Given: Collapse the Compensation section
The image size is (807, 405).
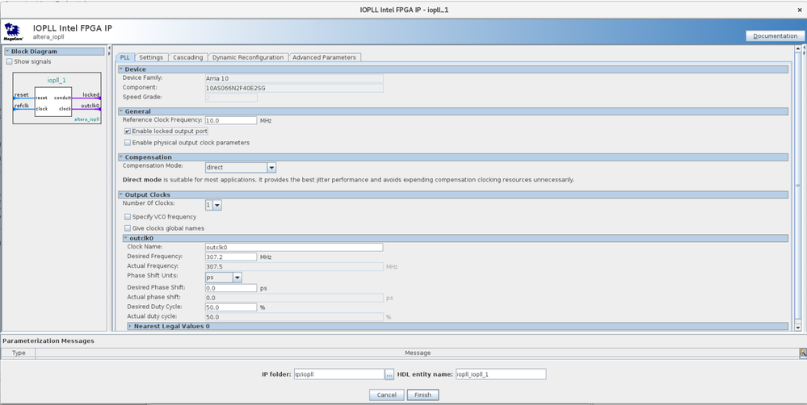Looking at the screenshot, I should click(x=121, y=157).
